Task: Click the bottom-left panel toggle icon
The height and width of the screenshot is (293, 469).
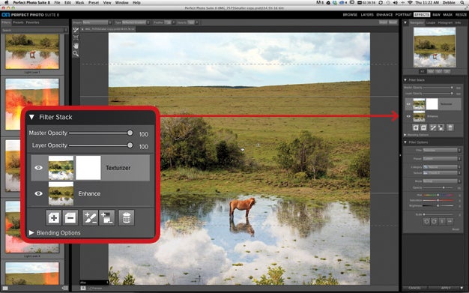Action: pos(5,289)
